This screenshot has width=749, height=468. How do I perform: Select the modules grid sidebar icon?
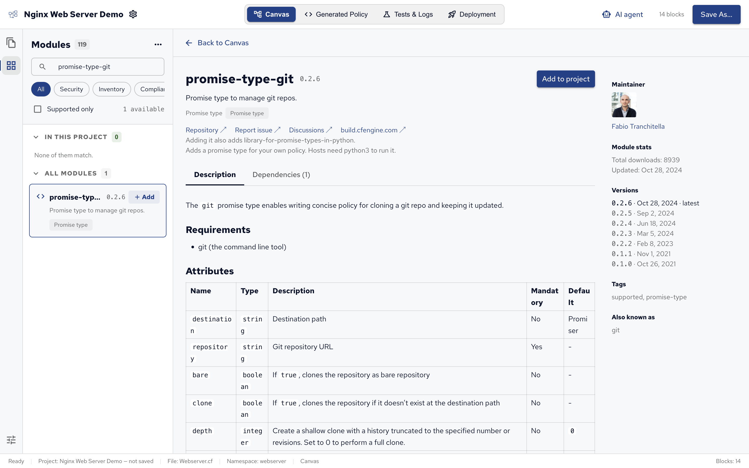(x=11, y=65)
